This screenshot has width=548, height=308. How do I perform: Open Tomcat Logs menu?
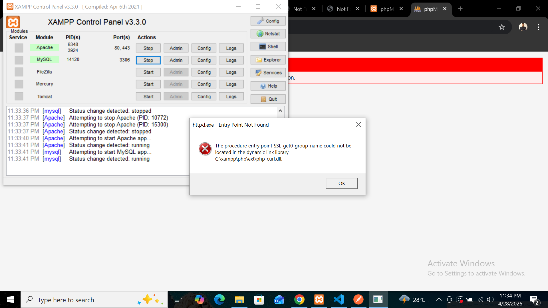click(x=231, y=97)
